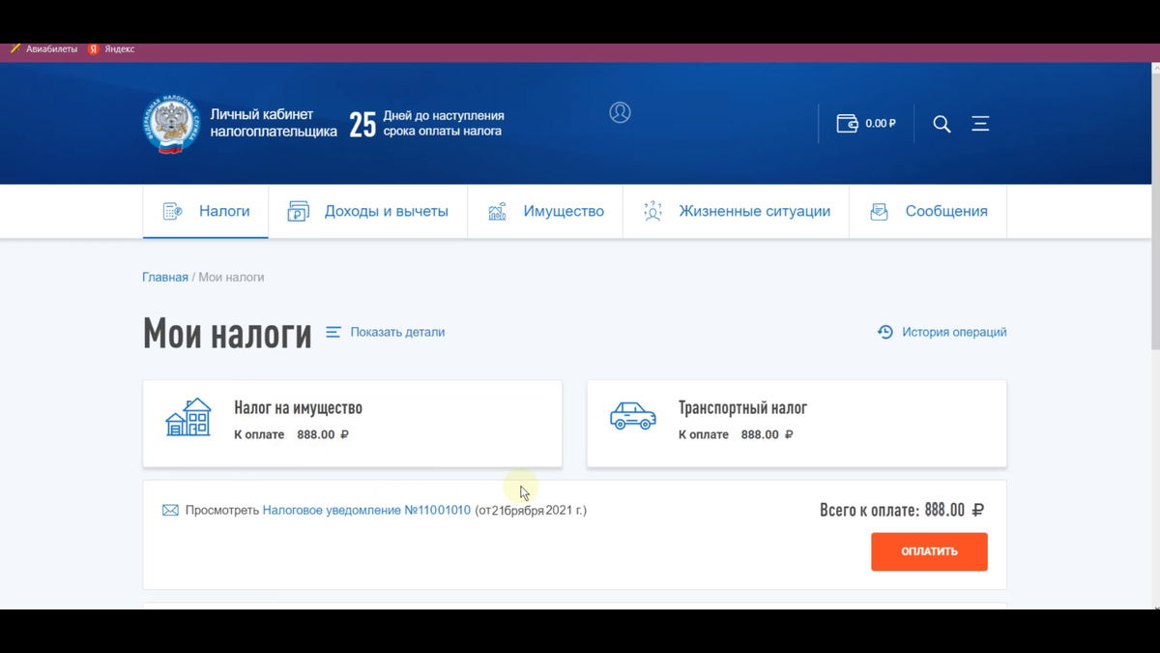Click the Имущество chart icon
This screenshot has width=1160, height=653.
tap(497, 211)
